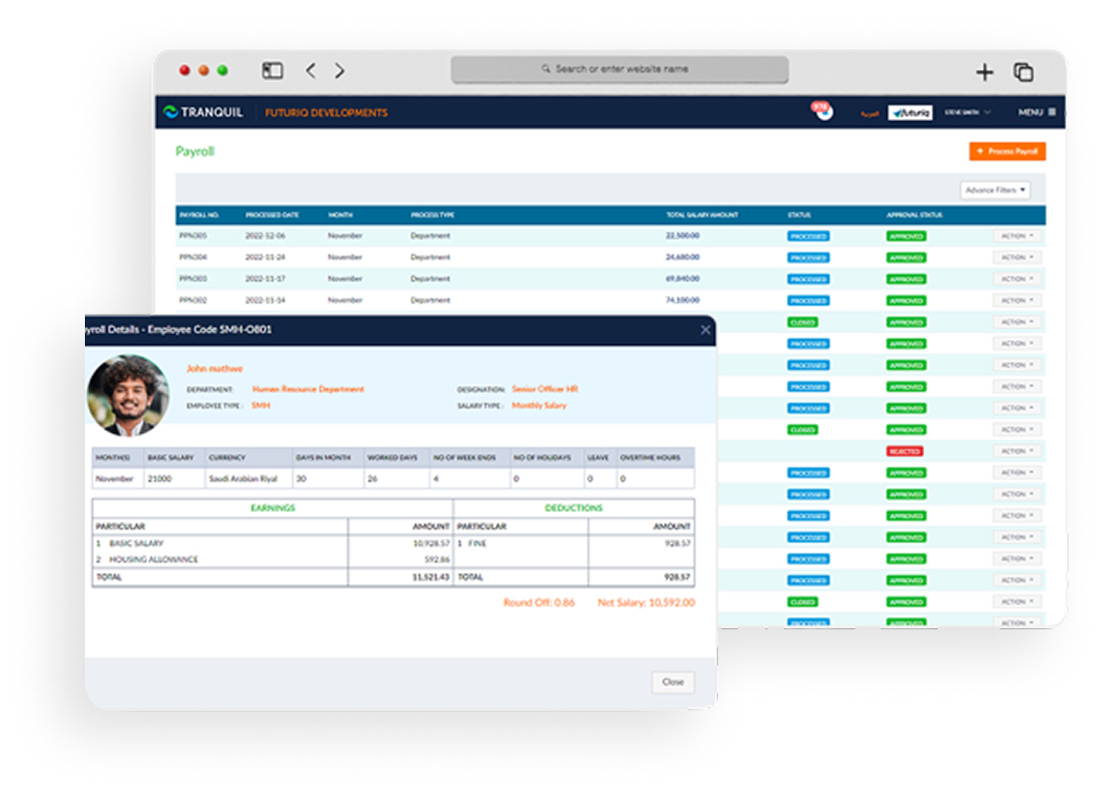Go back using the browser back arrow
1104x793 pixels.
(x=311, y=70)
